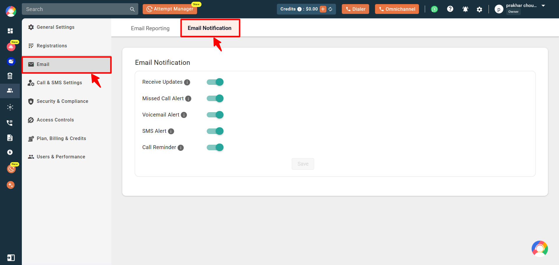Screen dimensions: 559x265
Task: Expand the user profile dropdown arrow
Action: coord(543,6)
